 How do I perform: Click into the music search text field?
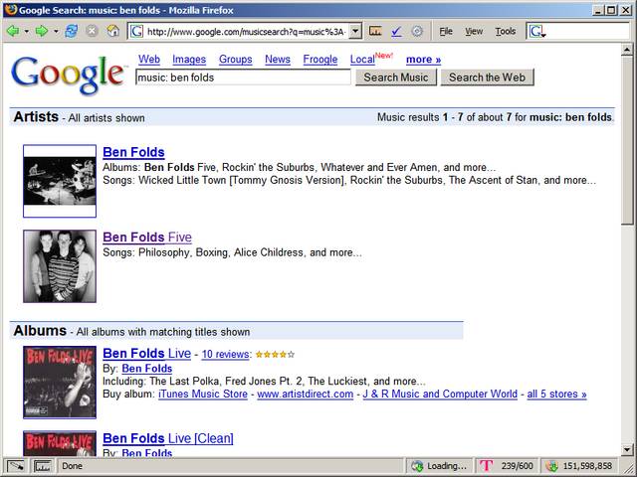point(243,77)
